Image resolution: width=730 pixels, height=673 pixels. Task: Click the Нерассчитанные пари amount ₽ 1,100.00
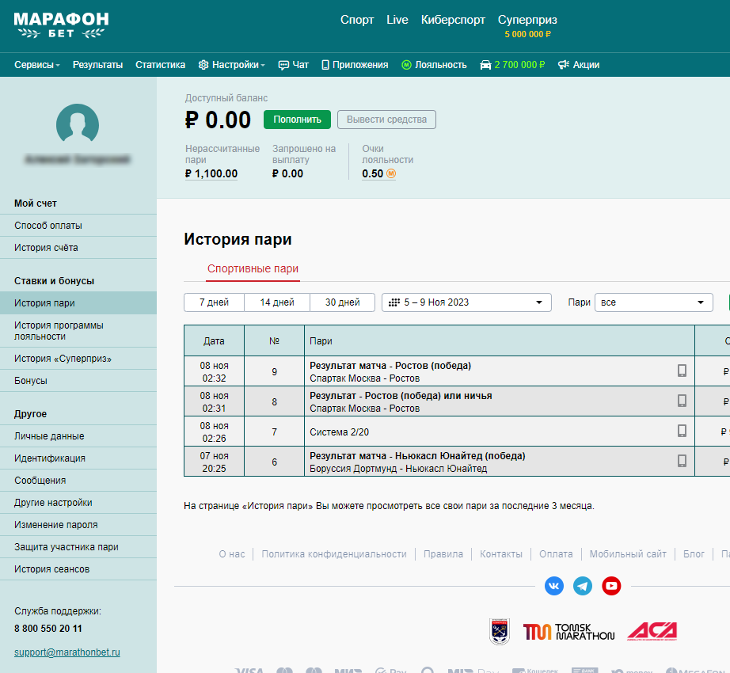[x=211, y=173]
